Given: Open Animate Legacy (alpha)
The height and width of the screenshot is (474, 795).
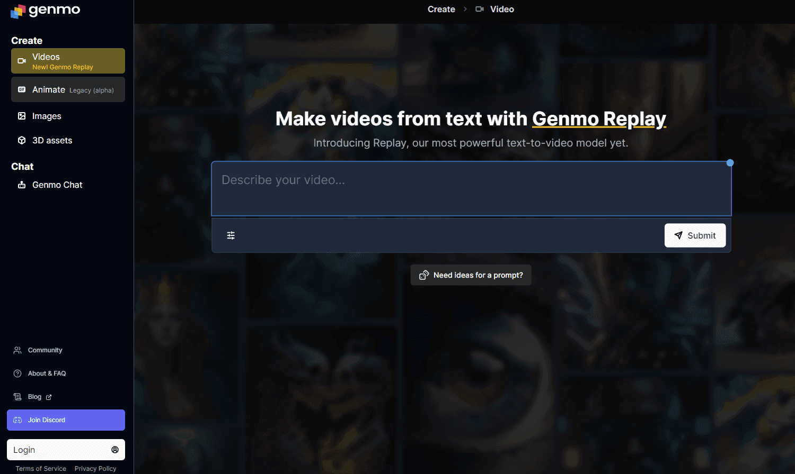Looking at the screenshot, I should point(68,89).
